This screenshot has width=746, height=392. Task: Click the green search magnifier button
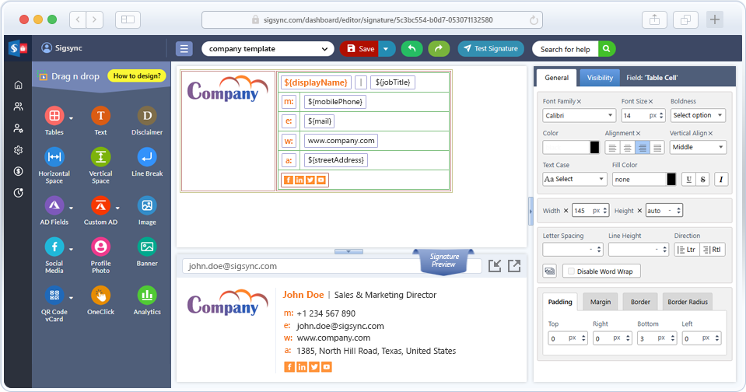coord(607,49)
